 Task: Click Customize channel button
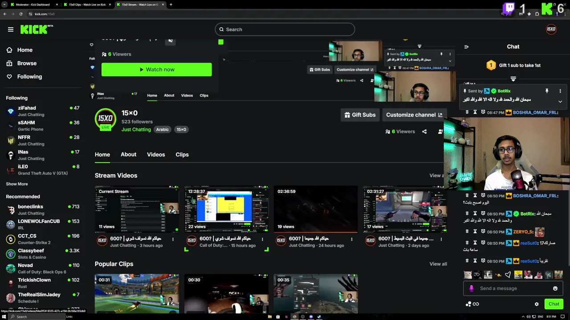point(414,115)
